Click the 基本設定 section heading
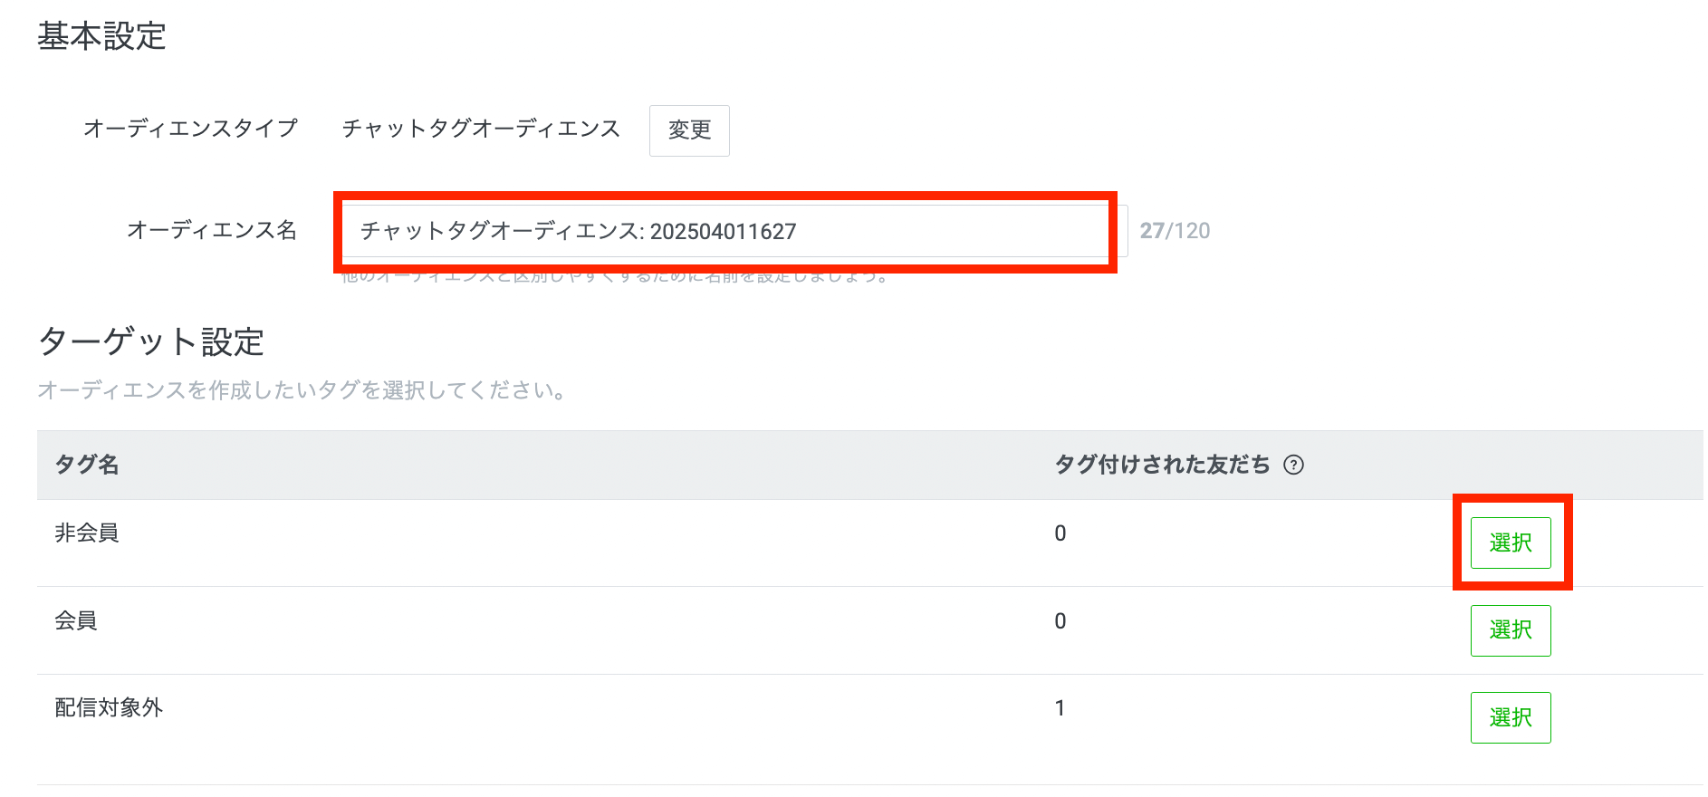 101,37
